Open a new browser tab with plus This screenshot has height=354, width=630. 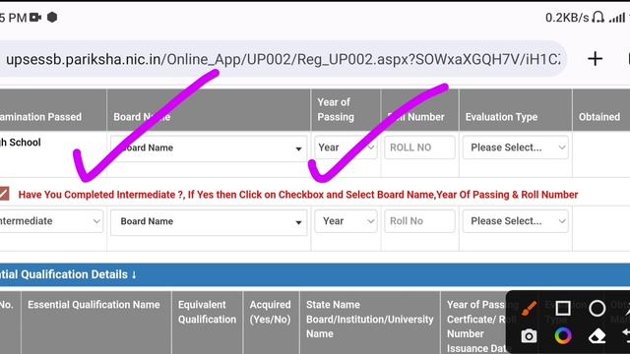click(x=595, y=59)
